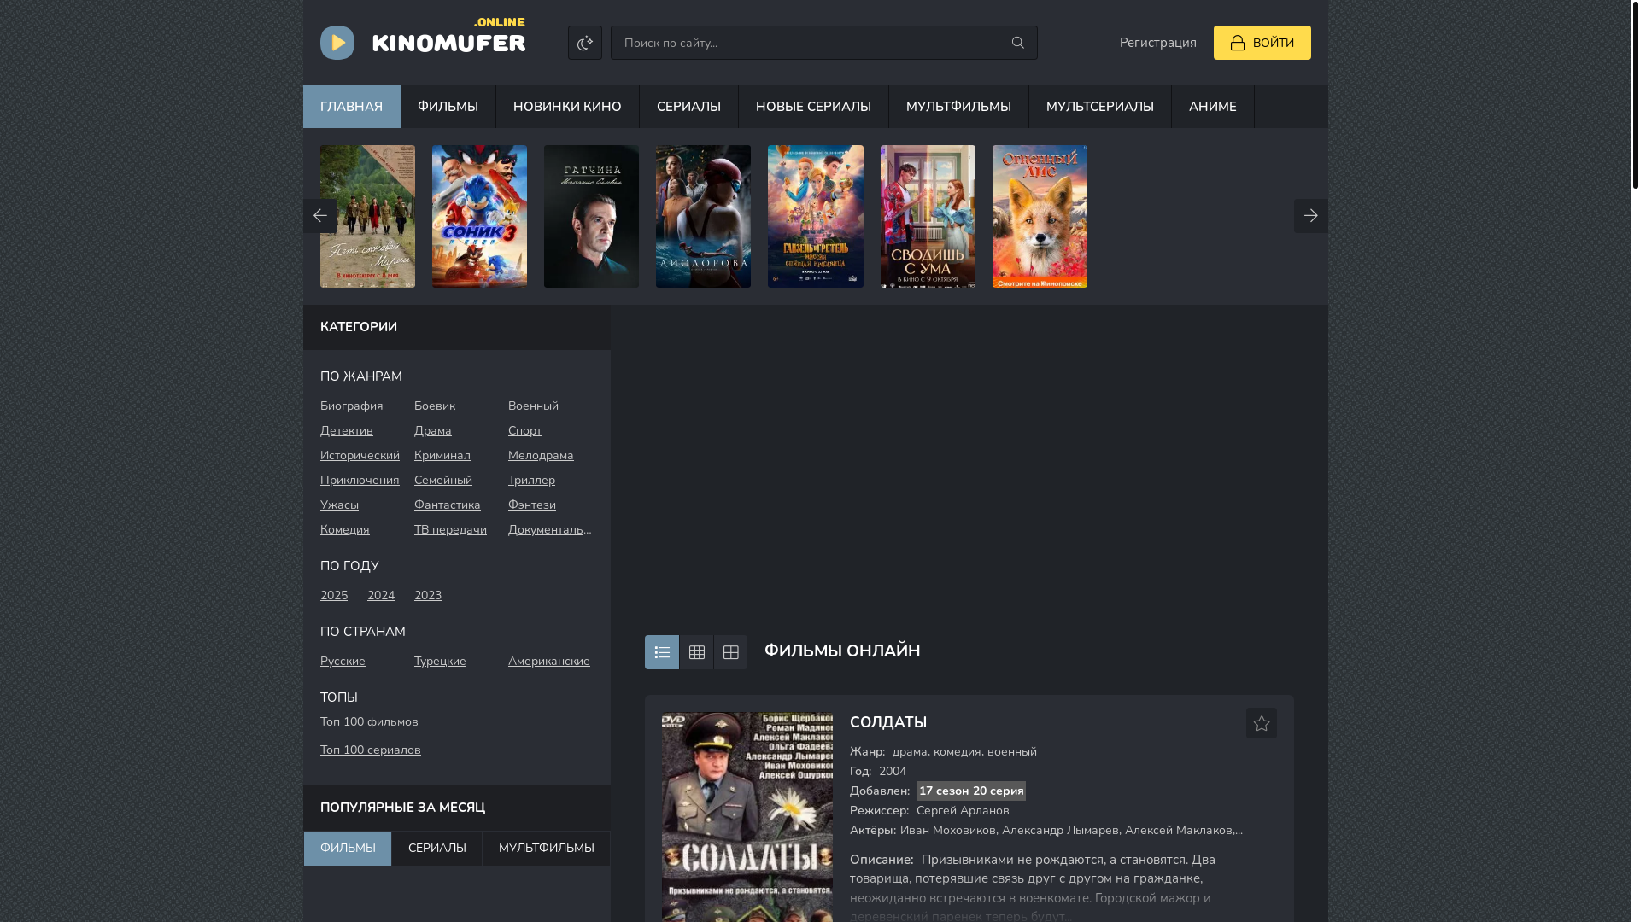Image resolution: width=1640 pixels, height=922 pixels.
Task: Open the Топ 100 сериалов link
Action: pos(371,750)
